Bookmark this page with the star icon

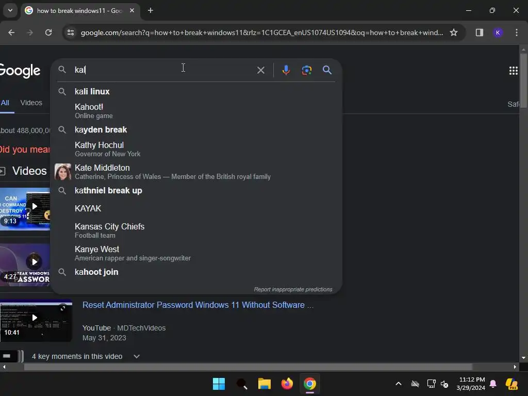pyautogui.click(x=454, y=32)
